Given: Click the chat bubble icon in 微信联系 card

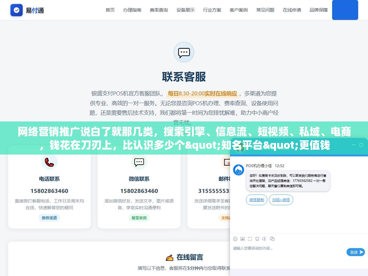Looking at the screenshot, I should [x=139, y=162].
